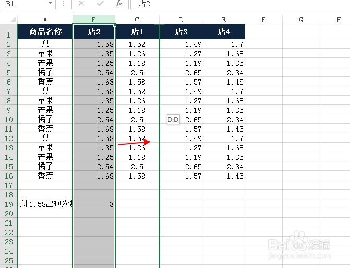Screen dimensions: 350x268
Task: Click value 1.7 in cell E2
Action: 224,44
